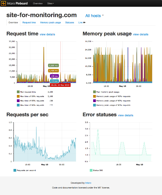This screenshot has height=195, width=162.
Task: Click the green Max request time legend swatch
Action: [18, 92]
